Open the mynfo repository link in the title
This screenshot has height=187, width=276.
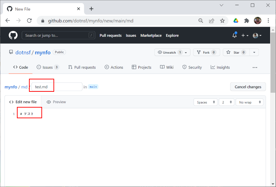[x=42, y=53]
